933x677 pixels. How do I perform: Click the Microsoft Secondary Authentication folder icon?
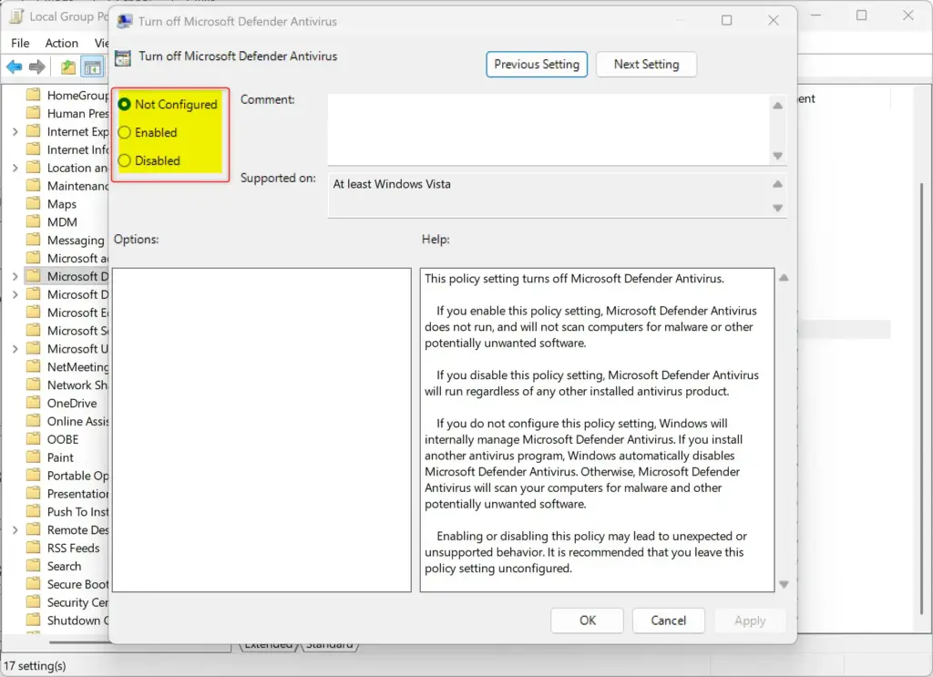point(34,331)
